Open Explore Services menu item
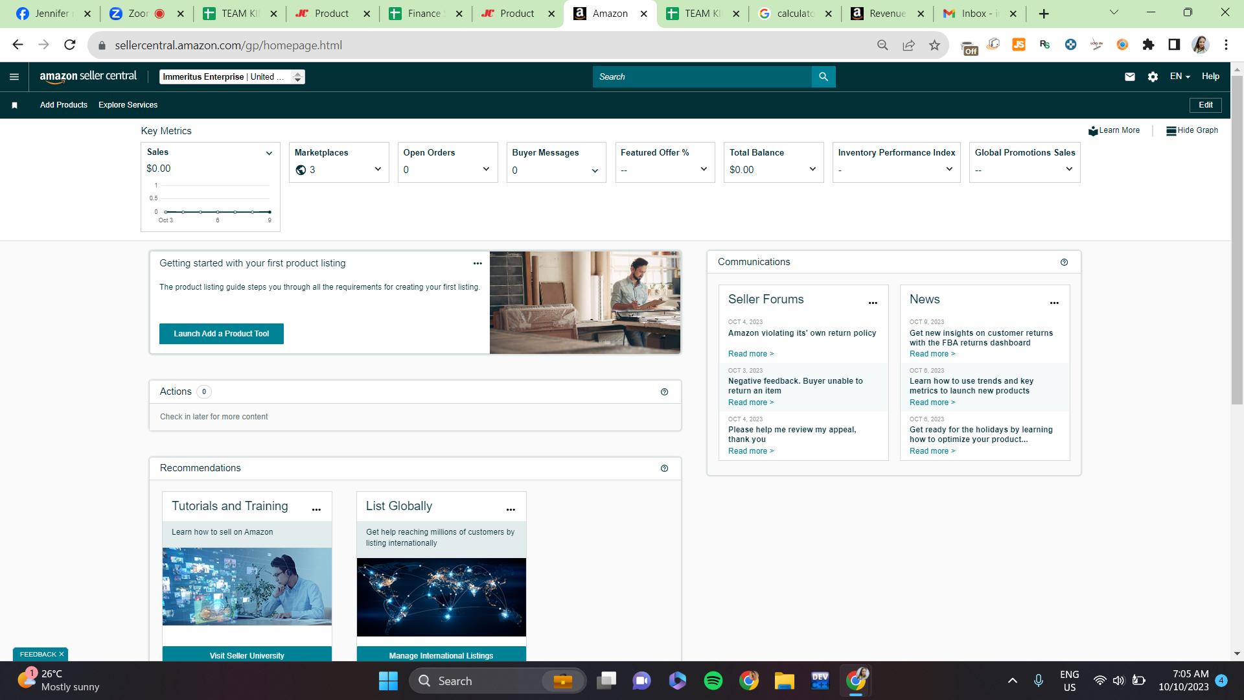 [128, 105]
